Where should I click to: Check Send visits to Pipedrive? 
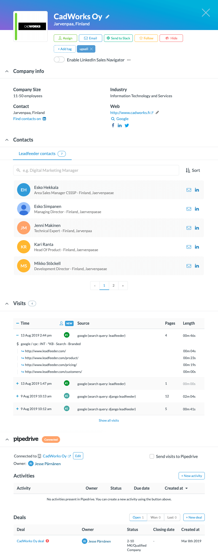pyautogui.click(x=152, y=456)
